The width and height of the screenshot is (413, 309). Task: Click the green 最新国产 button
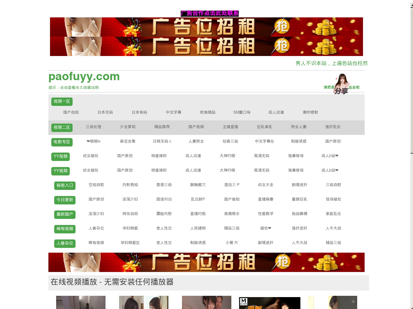tap(65, 215)
